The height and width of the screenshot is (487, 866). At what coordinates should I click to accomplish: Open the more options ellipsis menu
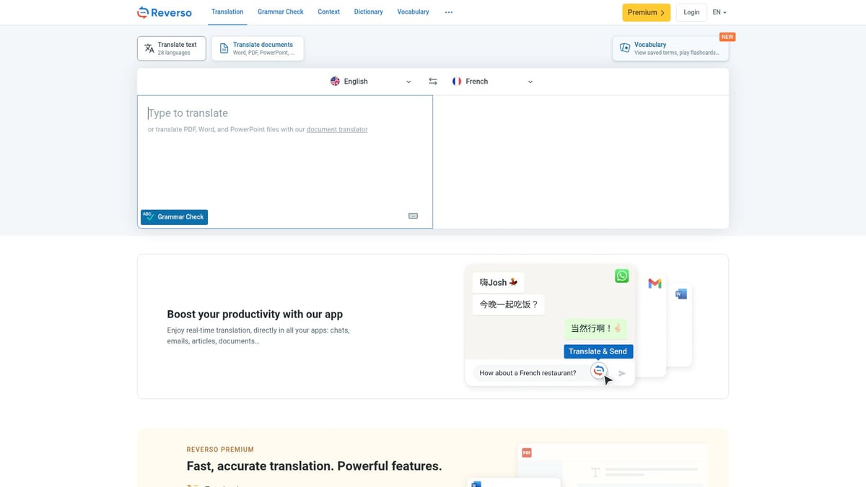click(449, 12)
